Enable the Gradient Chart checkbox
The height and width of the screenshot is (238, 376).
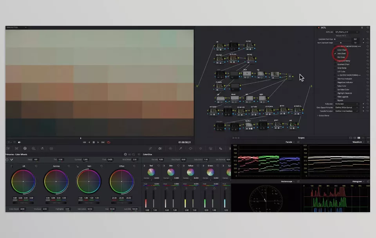(335, 64)
